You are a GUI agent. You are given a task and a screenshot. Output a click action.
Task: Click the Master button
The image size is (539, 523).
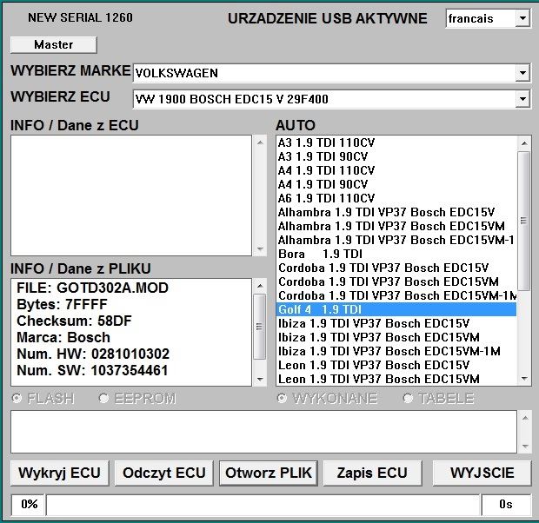pos(54,44)
